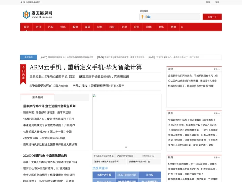Open sidebar article 5种身价不菲的食物
This screenshot has height=182, width=242.
click(193, 164)
